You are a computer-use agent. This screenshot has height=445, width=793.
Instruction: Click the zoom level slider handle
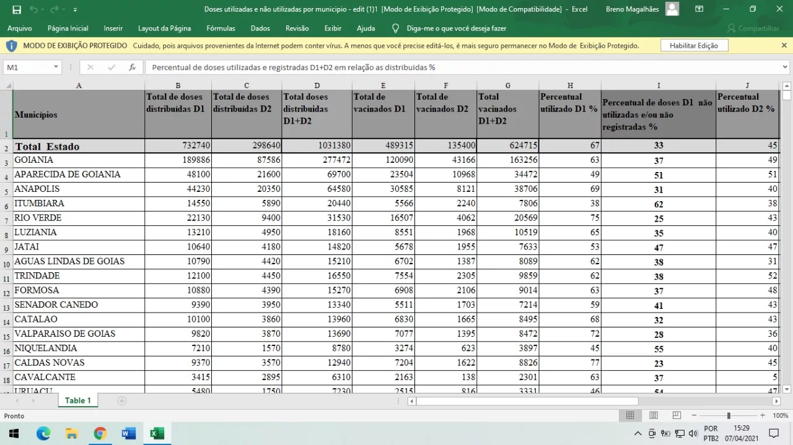pos(729,415)
